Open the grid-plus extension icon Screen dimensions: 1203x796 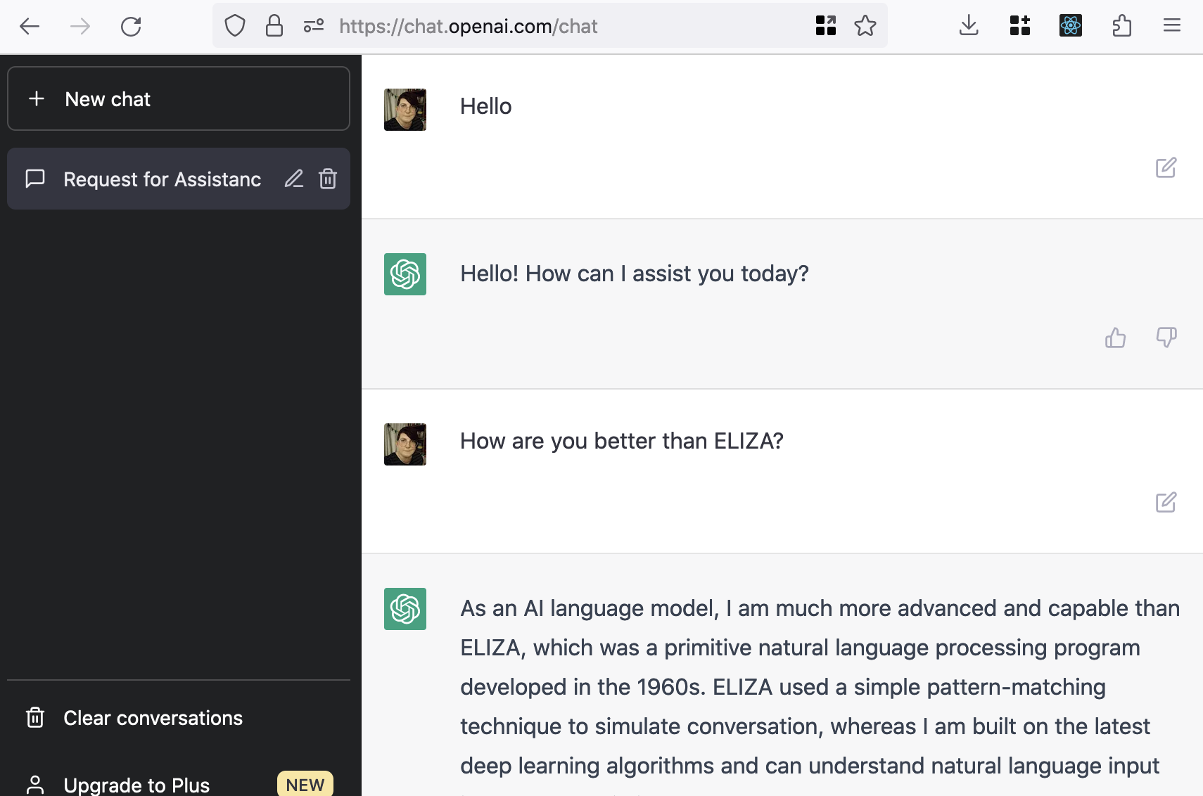(x=1020, y=26)
